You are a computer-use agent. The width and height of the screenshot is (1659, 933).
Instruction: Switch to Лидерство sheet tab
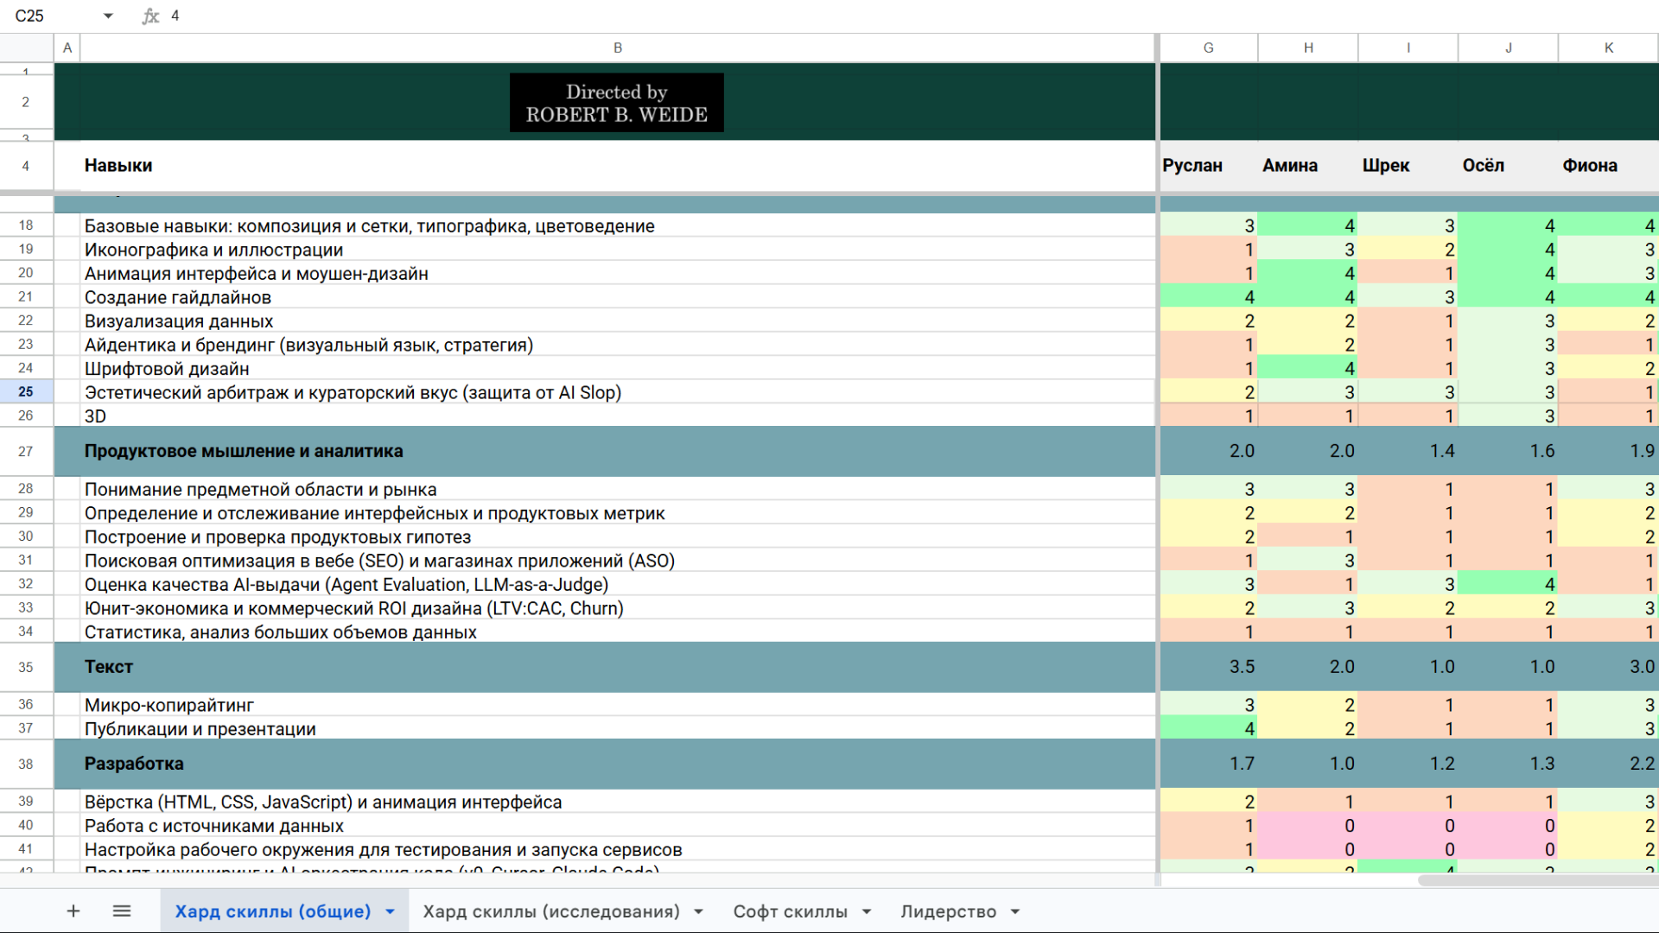coord(948,911)
